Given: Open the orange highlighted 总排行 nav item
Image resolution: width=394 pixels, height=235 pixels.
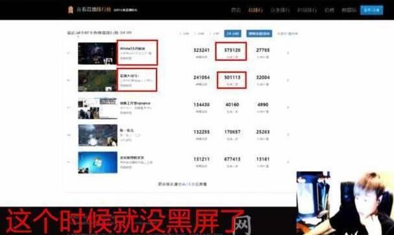Looking at the screenshot, I should pyautogui.click(x=255, y=10).
